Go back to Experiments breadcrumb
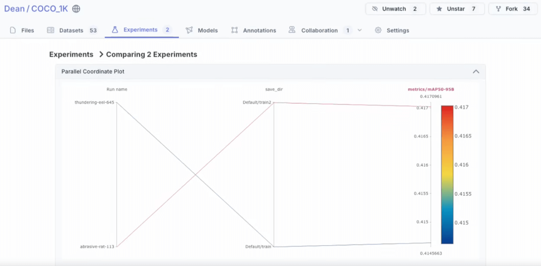Screen dimensions: 541x266 coord(71,54)
